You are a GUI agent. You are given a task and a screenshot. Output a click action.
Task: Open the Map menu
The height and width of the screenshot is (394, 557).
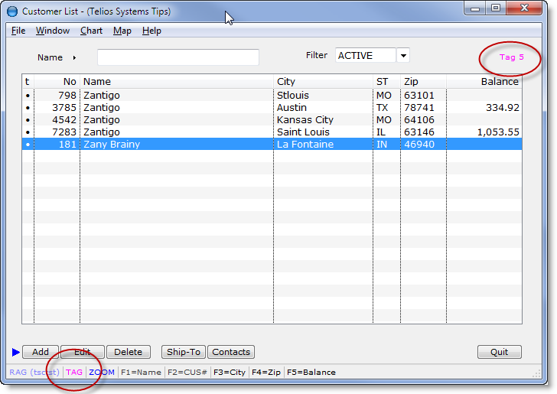click(x=122, y=31)
